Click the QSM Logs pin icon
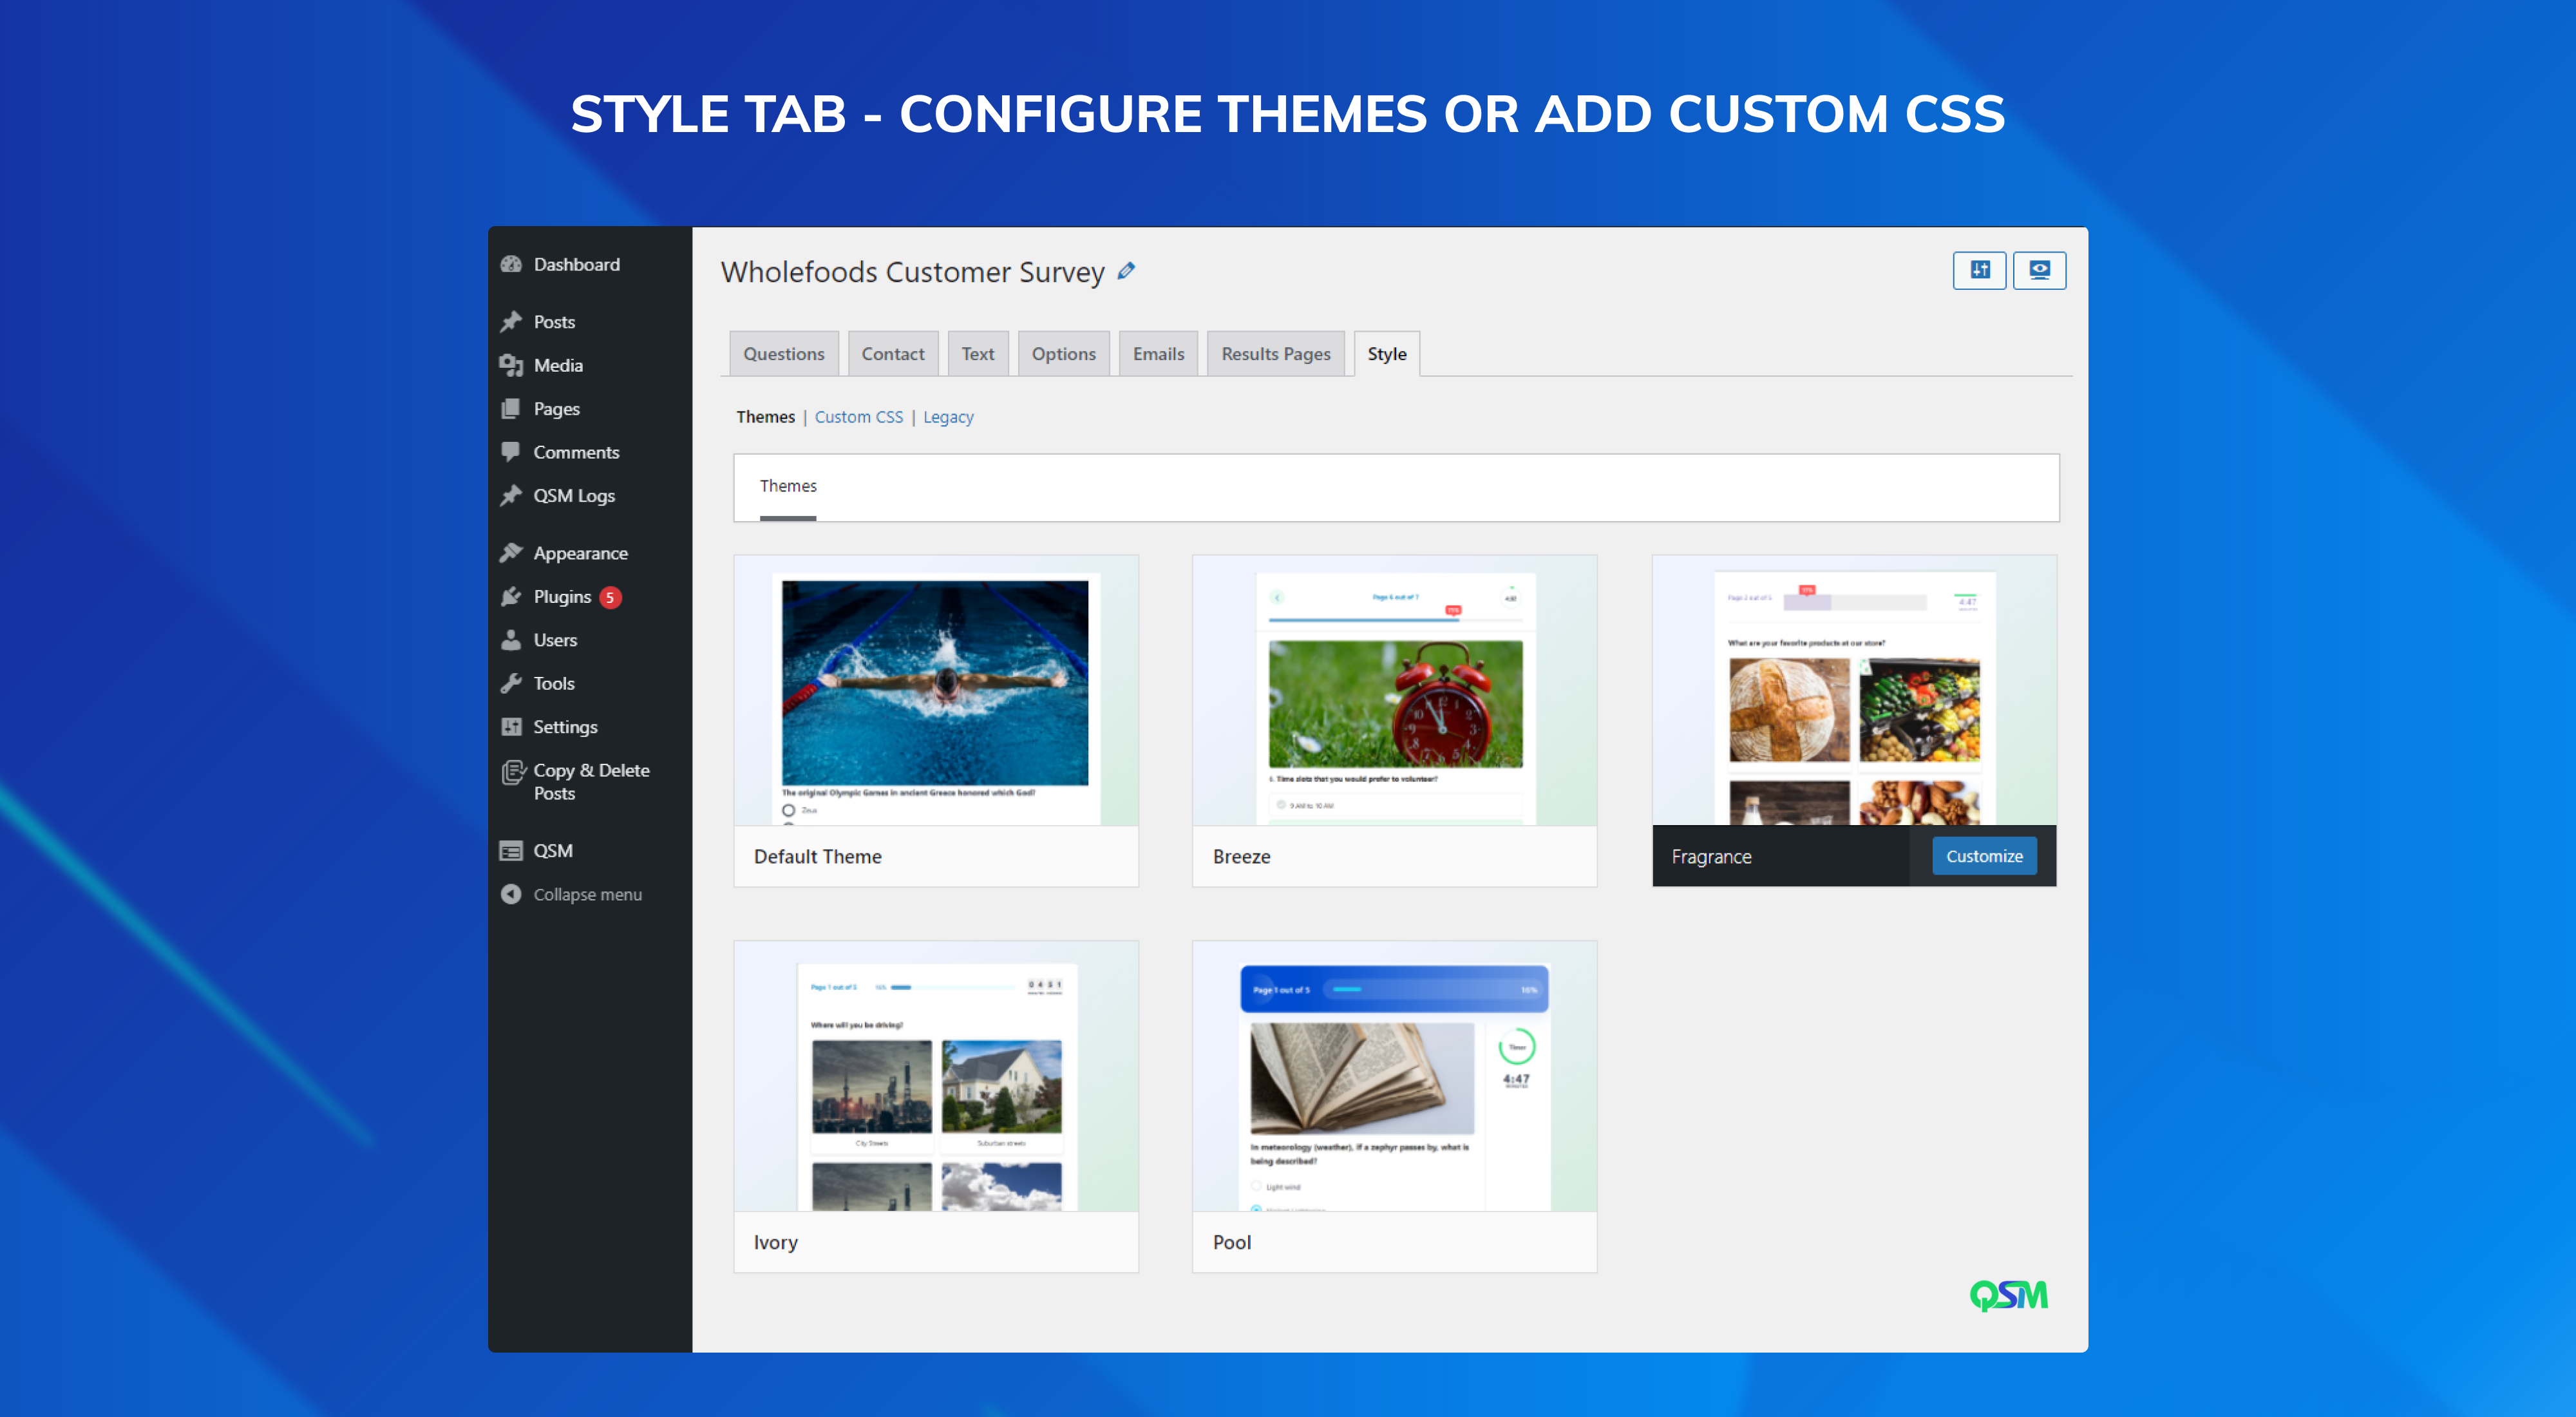 click(x=511, y=495)
